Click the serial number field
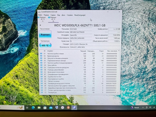Screen dimensions: 156x117 [81, 32]
